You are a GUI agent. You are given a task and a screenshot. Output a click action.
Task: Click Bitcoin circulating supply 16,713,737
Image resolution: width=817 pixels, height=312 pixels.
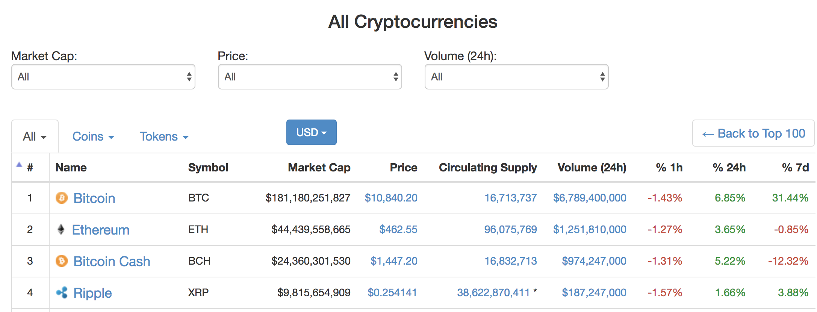pyautogui.click(x=511, y=198)
